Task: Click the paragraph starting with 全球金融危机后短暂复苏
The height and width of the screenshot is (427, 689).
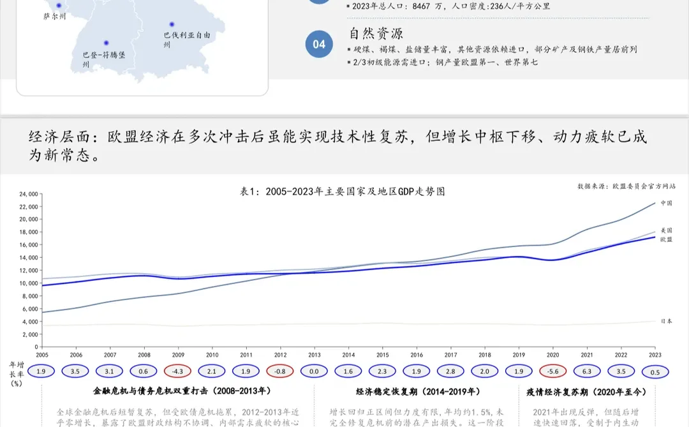Action: 178,418
